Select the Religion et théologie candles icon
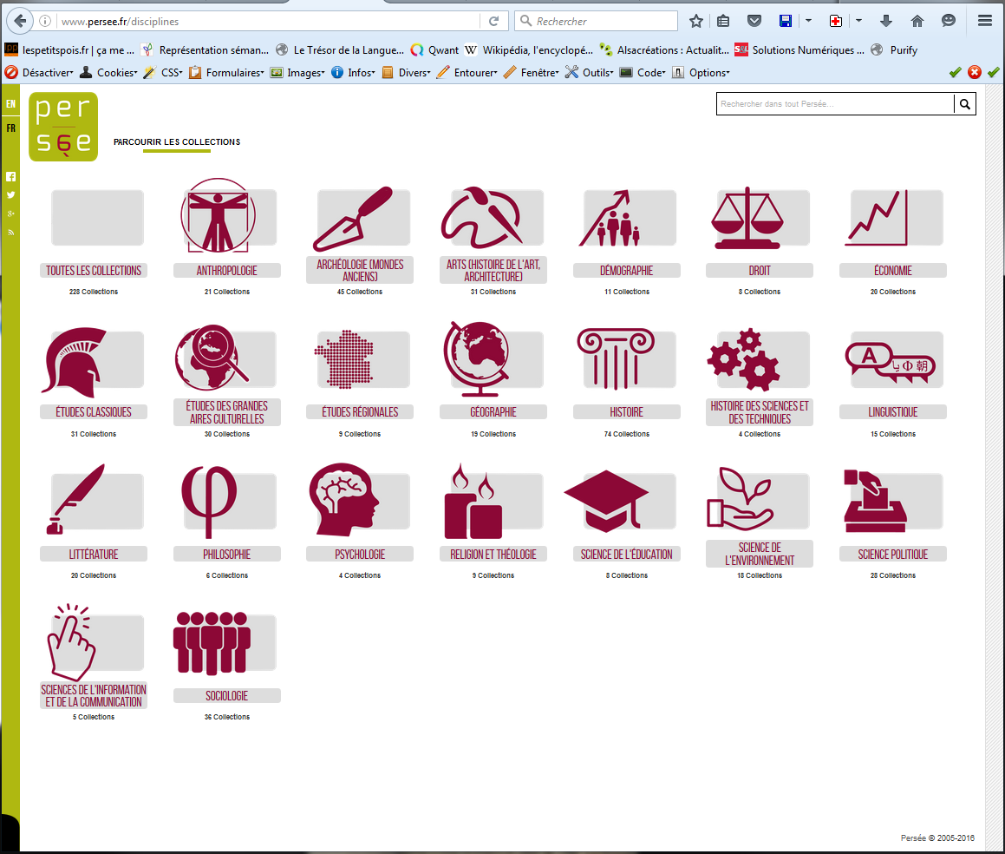The width and height of the screenshot is (1005, 854). click(x=473, y=501)
